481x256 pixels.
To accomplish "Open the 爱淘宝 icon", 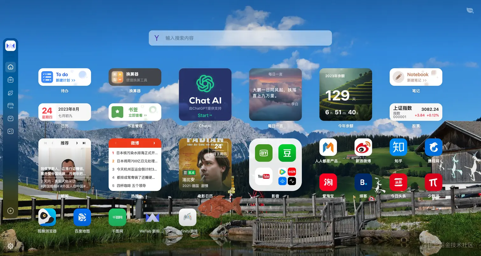I will (x=328, y=182).
